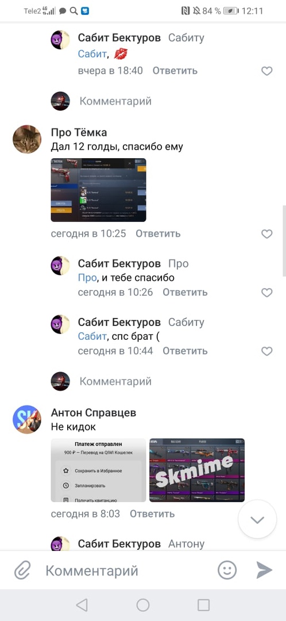286x621 pixels.
Task: Tap the 'Сабит' mention before 'спс брат'
Action: (92, 336)
